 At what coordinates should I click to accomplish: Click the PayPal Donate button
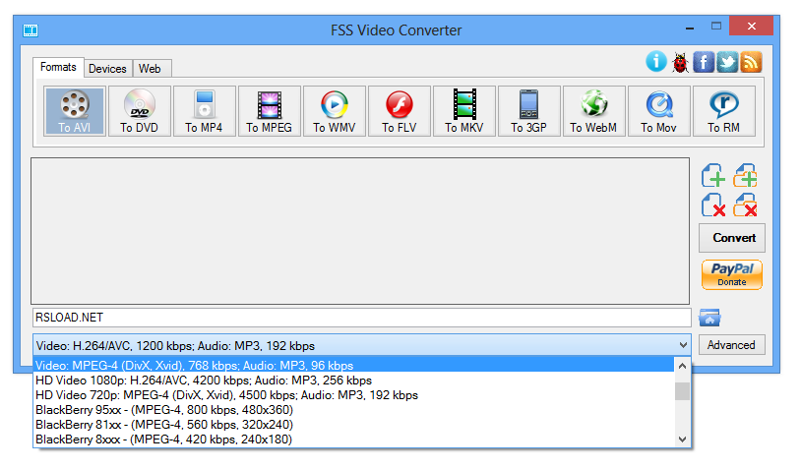pyautogui.click(x=732, y=274)
